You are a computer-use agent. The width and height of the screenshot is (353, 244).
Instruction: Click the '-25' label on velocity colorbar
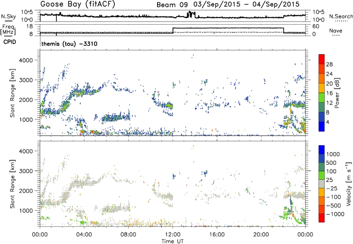[x=332, y=189]
